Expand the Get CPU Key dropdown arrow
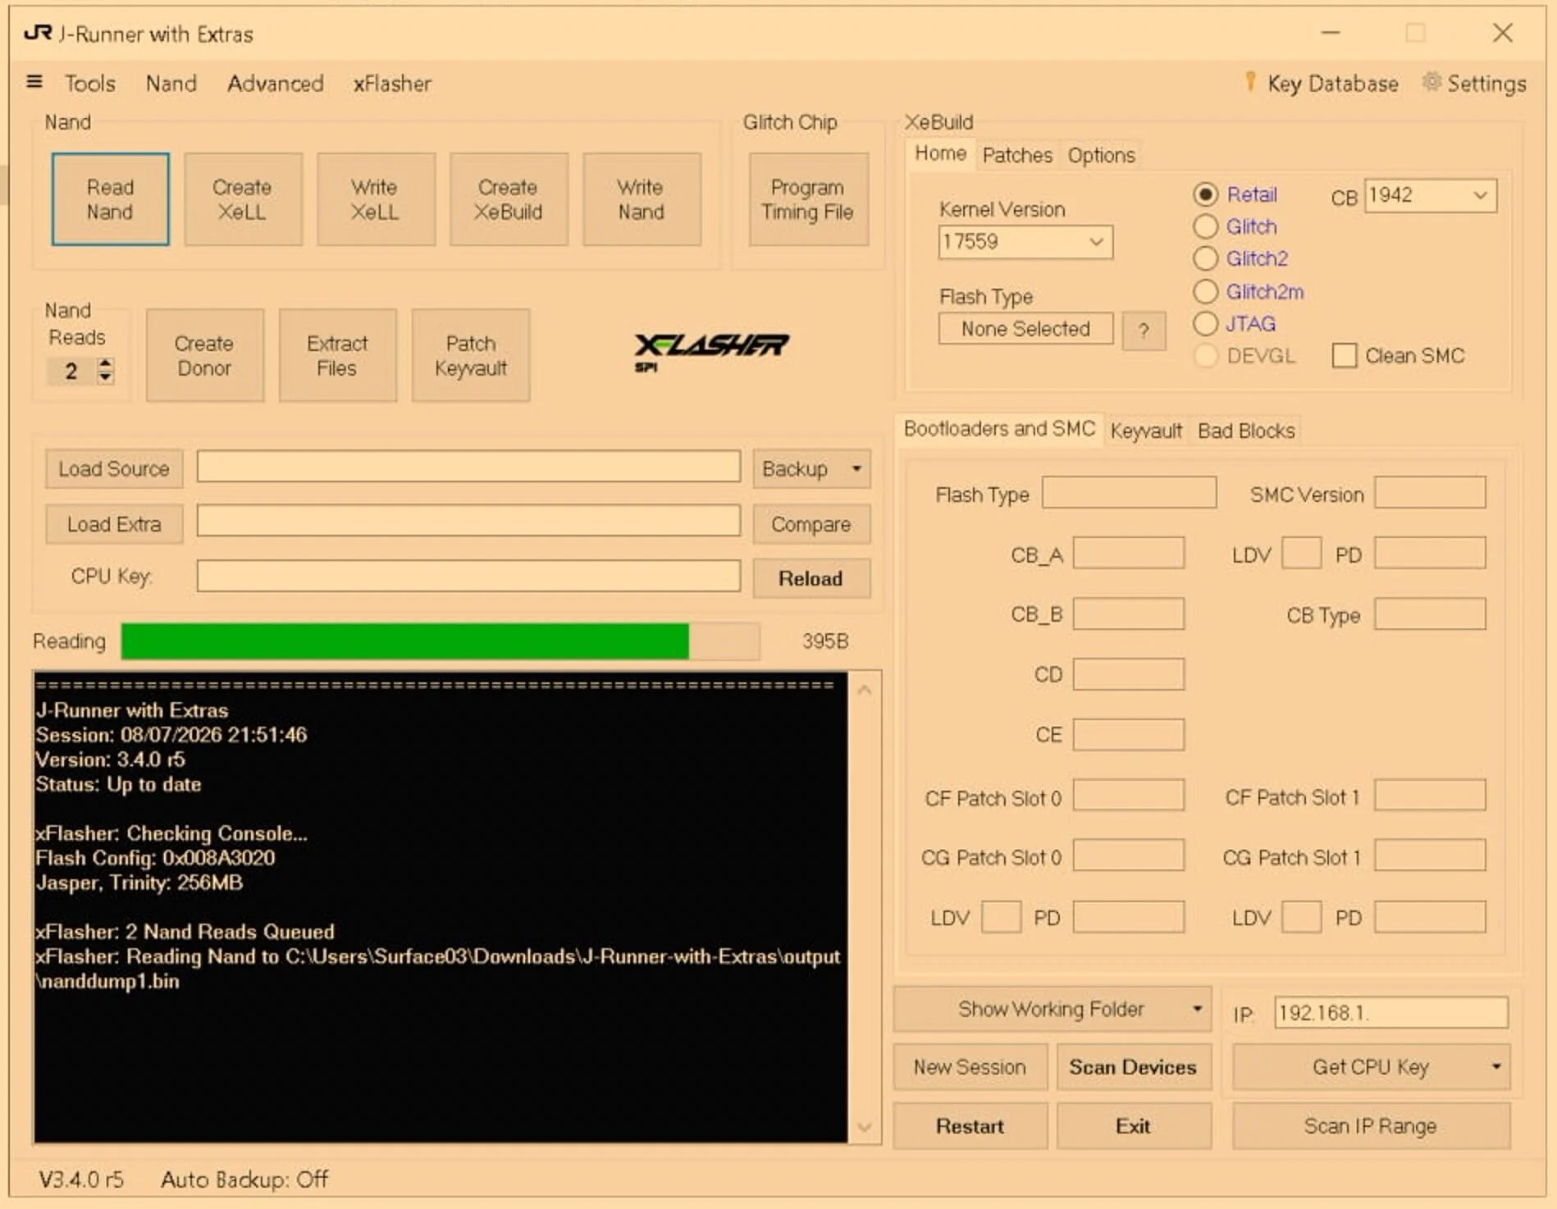The image size is (1557, 1209). 1496,1066
